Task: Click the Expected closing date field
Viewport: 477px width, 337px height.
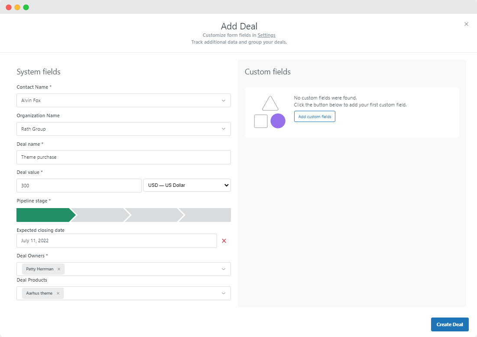Action: [117, 241]
